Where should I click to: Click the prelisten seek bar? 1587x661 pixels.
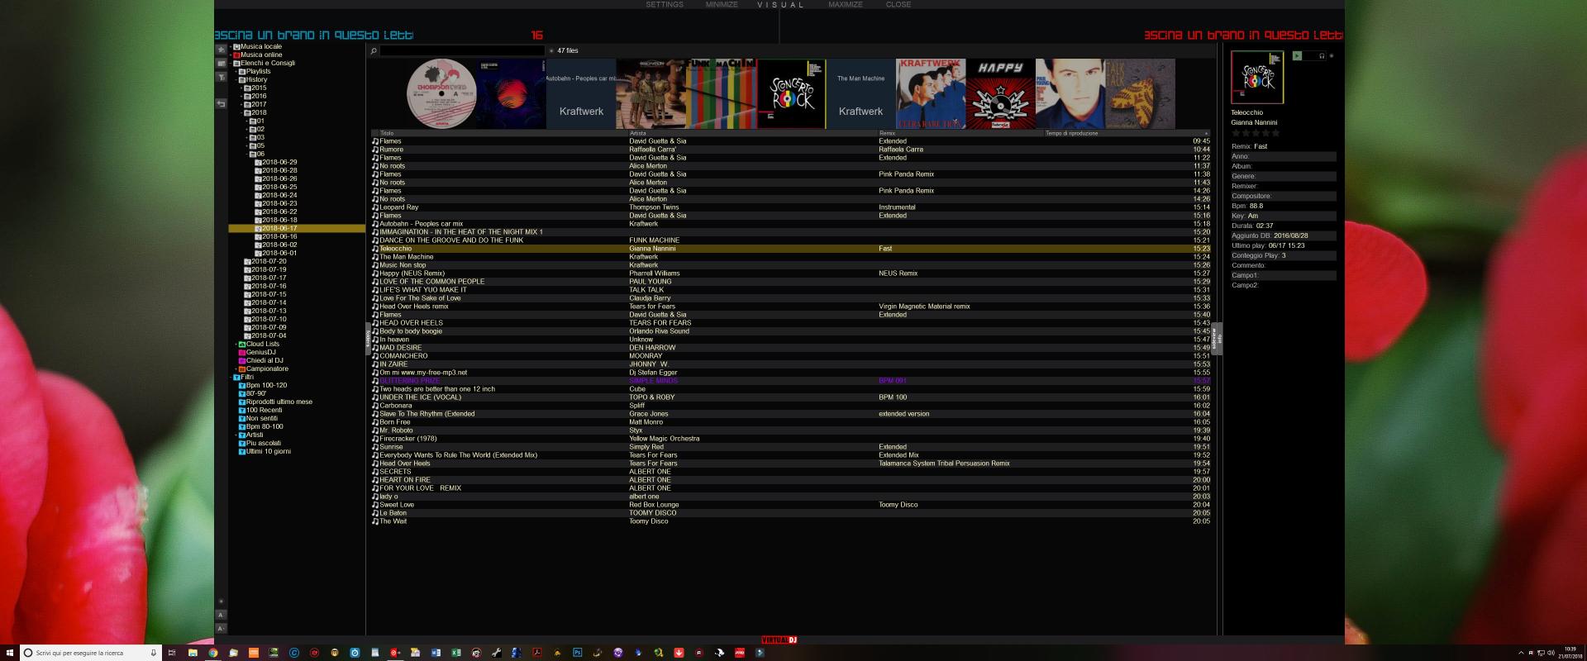[1309, 55]
